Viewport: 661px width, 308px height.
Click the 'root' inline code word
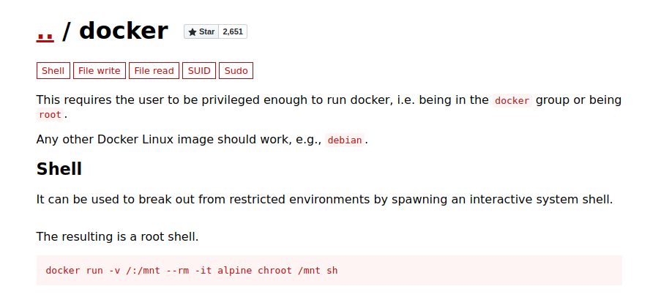[x=51, y=115]
